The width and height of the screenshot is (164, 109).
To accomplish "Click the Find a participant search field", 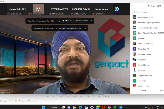I will coord(148,12).
